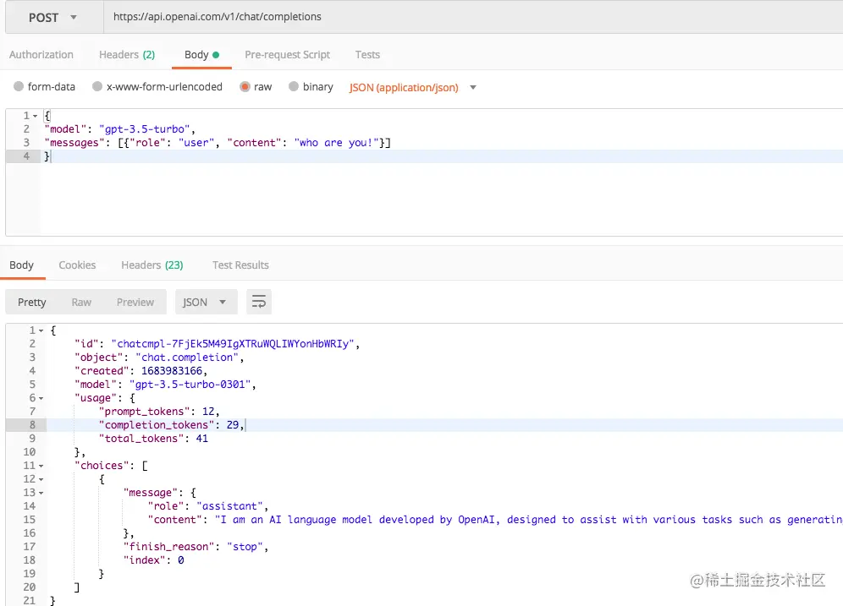Viewport: 843px width, 606px height.
Task: Switch to the Authorization tab
Action: [41, 55]
